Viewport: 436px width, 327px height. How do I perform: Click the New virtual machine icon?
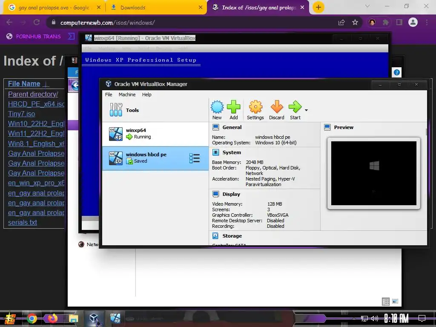pos(217,110)
